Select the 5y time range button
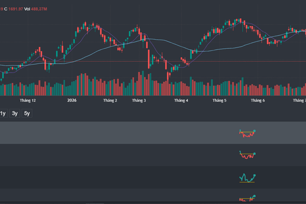The image size is (306, 204). (27, 113)
